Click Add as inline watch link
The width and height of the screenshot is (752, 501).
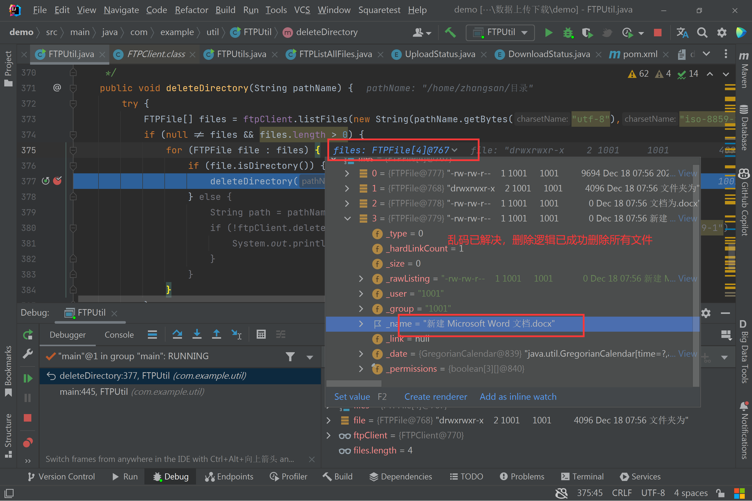(x=518, y=397)
